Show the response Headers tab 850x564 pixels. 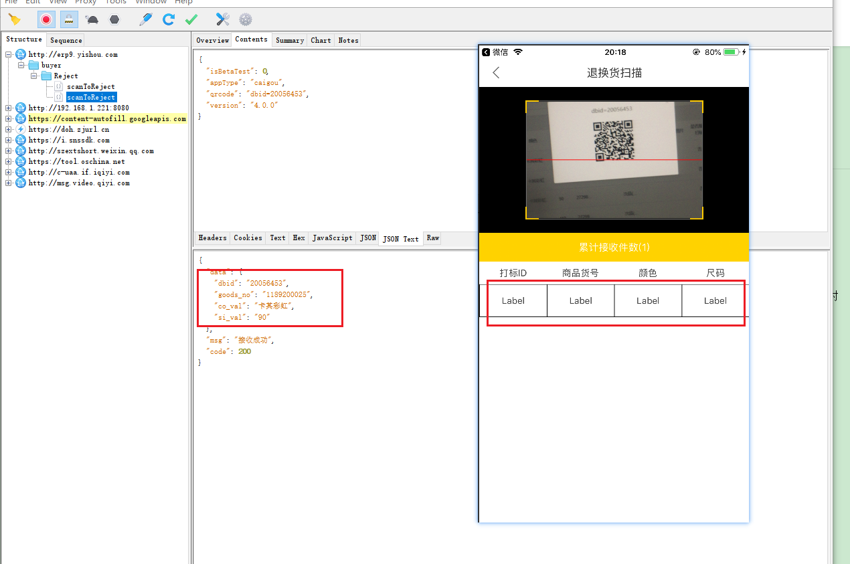coord(213,238)
